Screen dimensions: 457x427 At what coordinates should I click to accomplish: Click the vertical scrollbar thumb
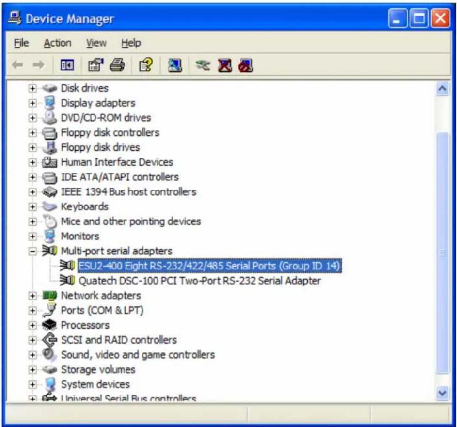click(442, 253)
